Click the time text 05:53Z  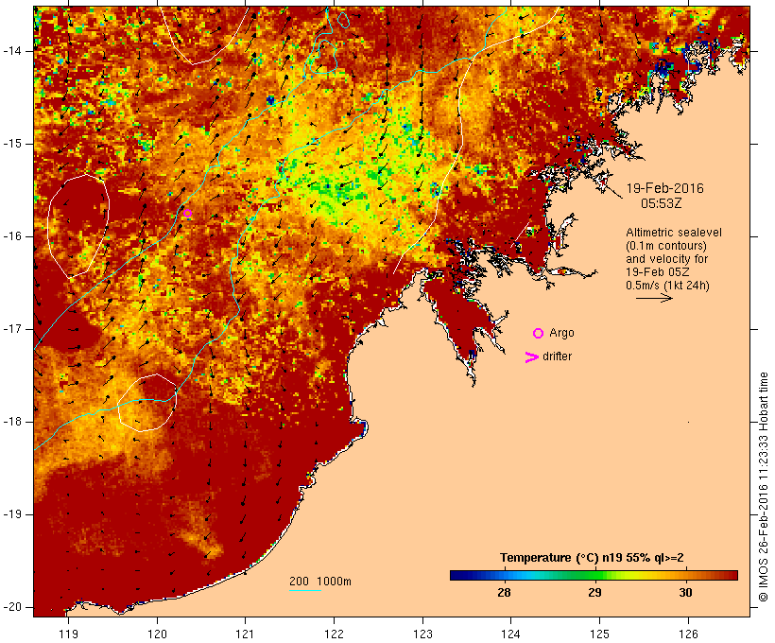pyautogui.click(x=662, y=203)
